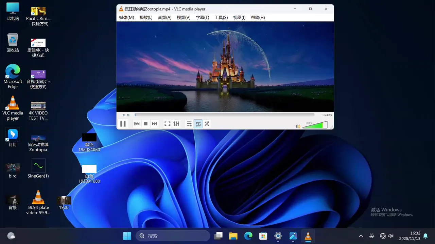Open the 工具(S) menu
This screenshot has height=244, width=435.
(x=221, y=18)
